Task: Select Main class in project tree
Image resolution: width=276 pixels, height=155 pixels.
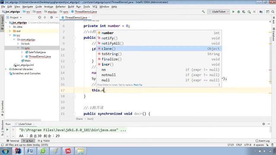Action: pyautogui.click(x=26, y=61)
